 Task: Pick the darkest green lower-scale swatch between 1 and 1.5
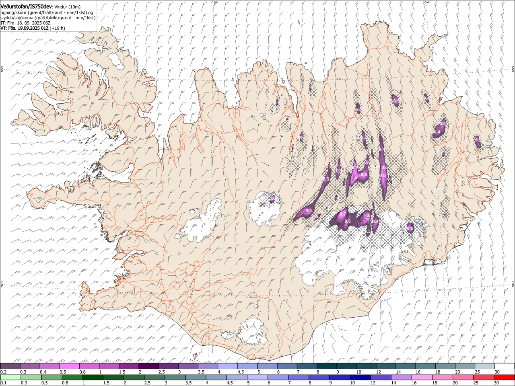coord(93,377)
